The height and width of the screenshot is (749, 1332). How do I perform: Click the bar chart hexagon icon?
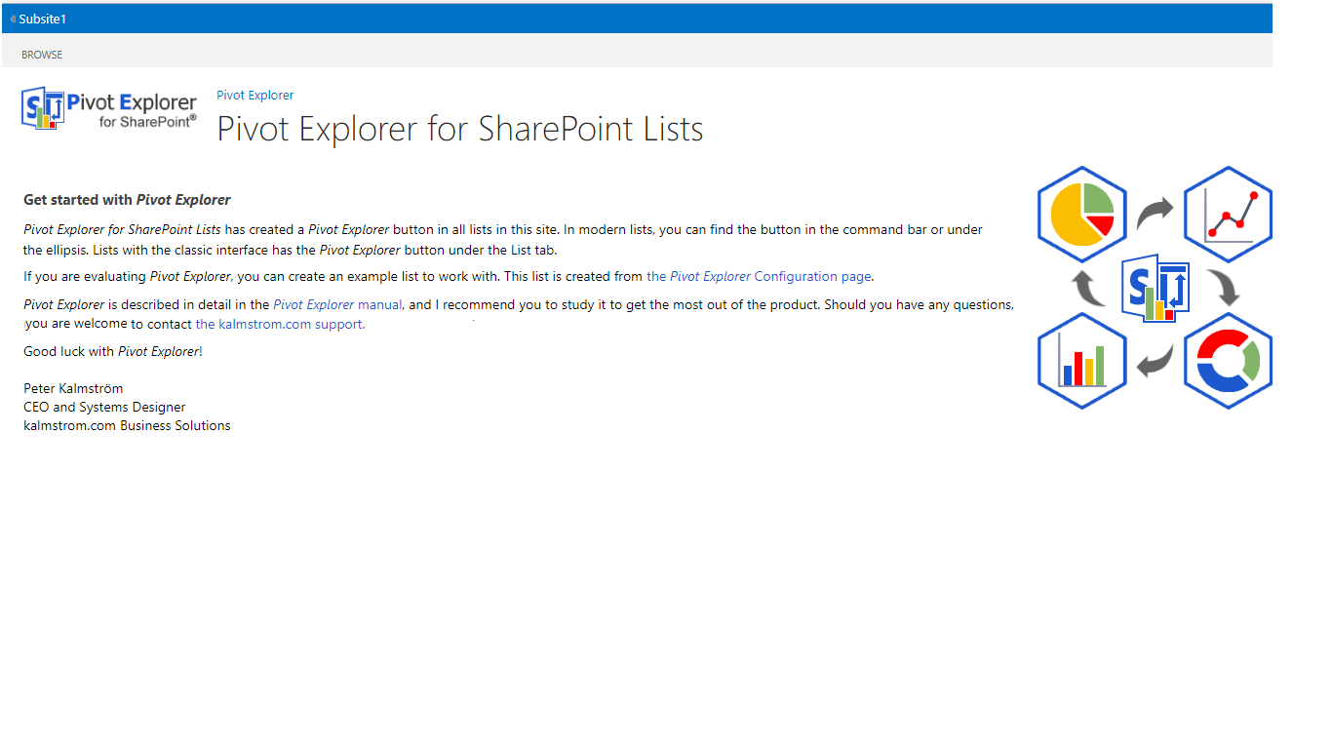[x=1082, y=360]
